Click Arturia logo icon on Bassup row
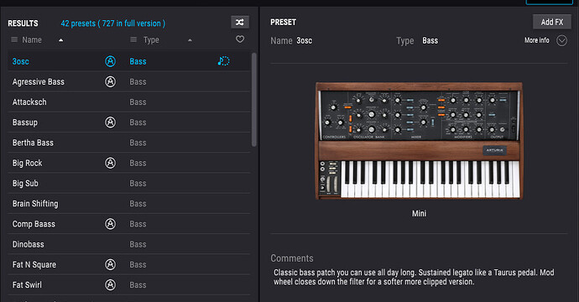The image size is (579, 302). 110,122
